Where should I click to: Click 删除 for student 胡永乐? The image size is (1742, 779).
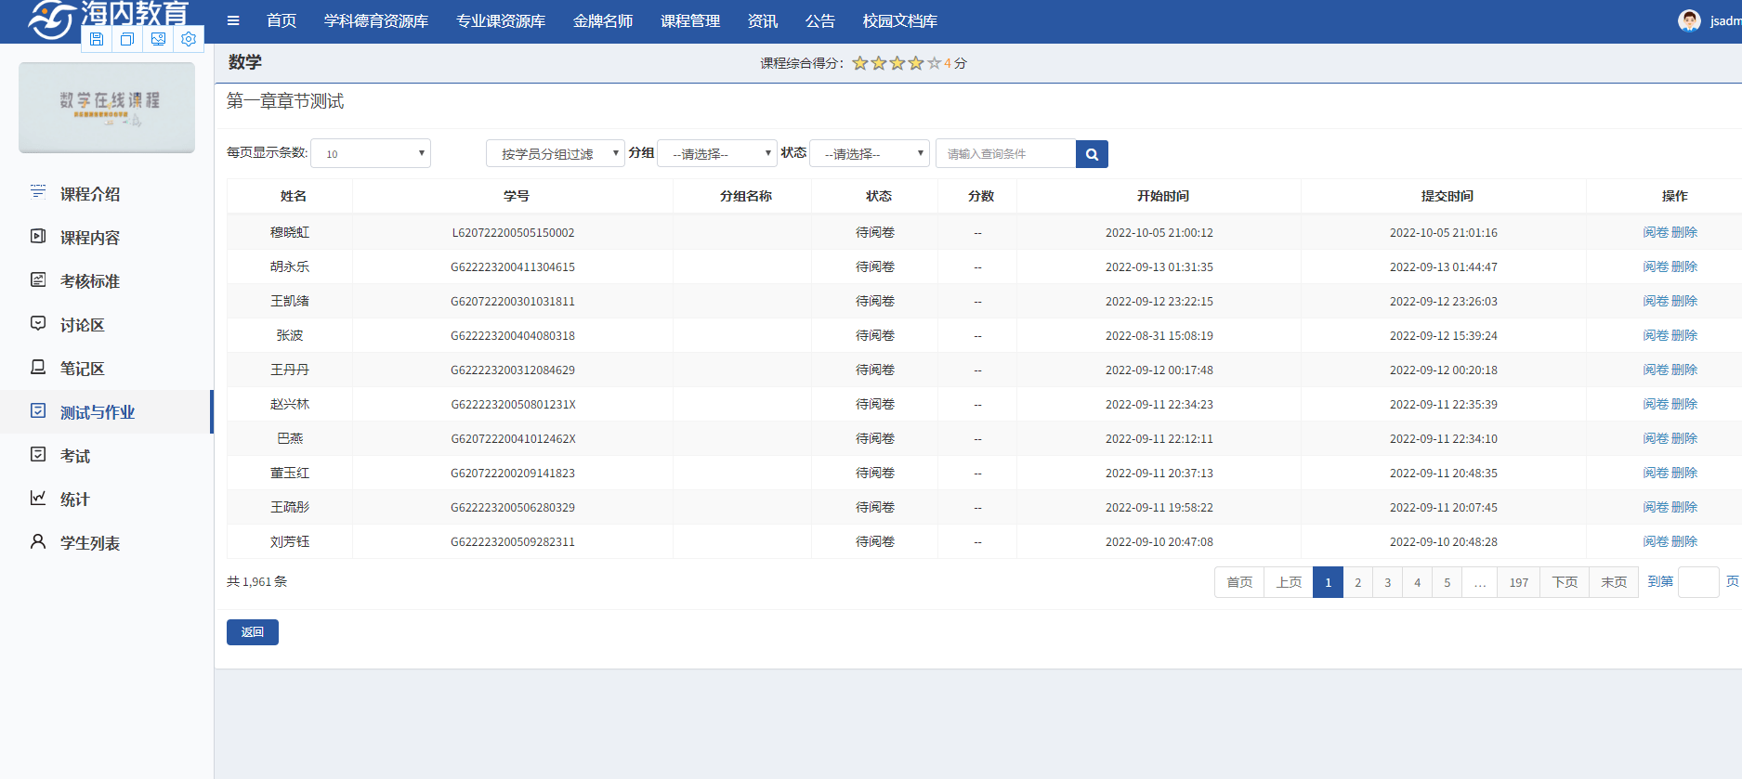tap(1684, 266)
